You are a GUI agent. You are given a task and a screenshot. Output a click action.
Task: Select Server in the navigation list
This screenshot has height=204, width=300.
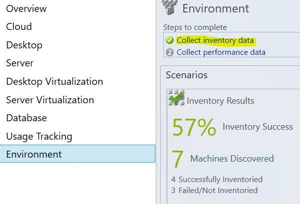tap(20, 63)
